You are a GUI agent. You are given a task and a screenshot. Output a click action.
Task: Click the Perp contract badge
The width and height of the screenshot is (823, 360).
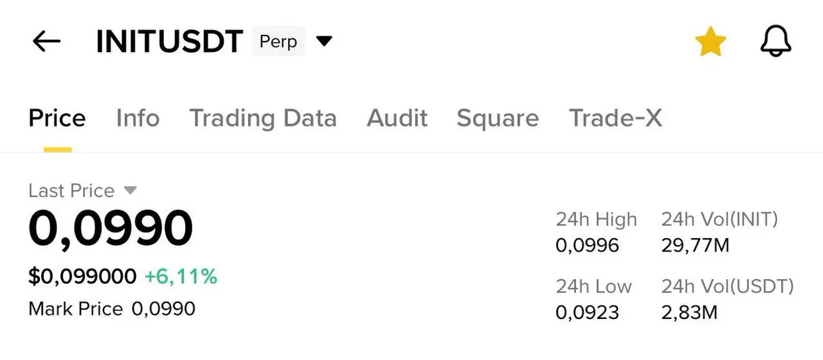pos(278,42)
